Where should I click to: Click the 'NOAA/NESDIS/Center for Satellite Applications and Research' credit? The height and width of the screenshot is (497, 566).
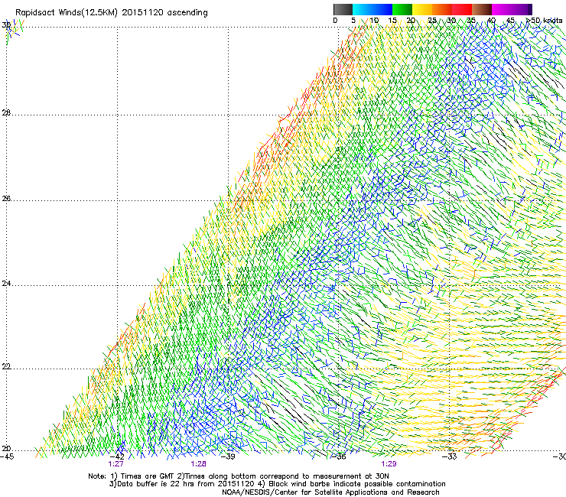[330, 492]
